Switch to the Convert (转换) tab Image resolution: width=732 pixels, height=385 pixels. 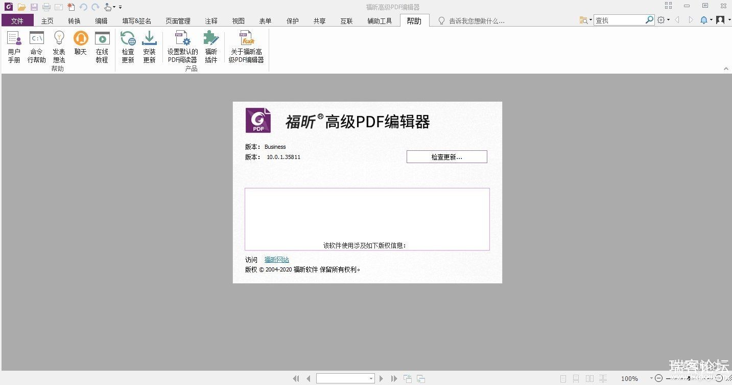(75, 21)
